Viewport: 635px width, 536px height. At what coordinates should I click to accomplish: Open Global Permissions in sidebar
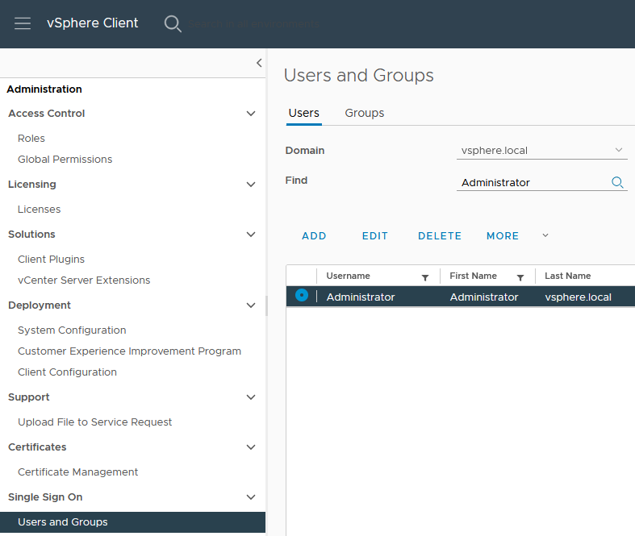[x=65, y=160]
